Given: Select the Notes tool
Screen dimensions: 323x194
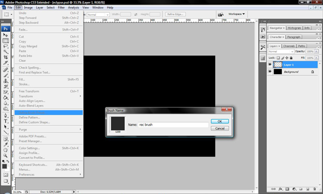Looking at the screenshot, I should pyautogui.click(x=5, y=139).
